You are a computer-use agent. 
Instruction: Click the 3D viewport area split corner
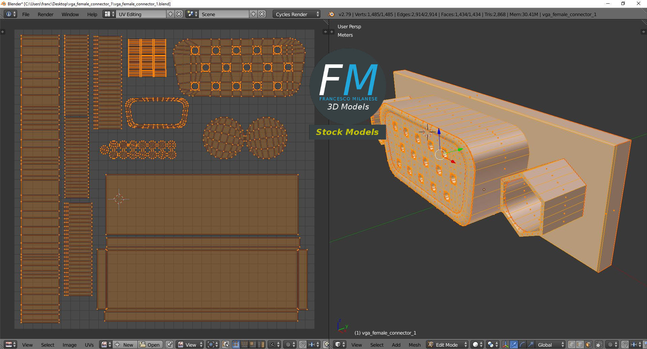(644, 22)
